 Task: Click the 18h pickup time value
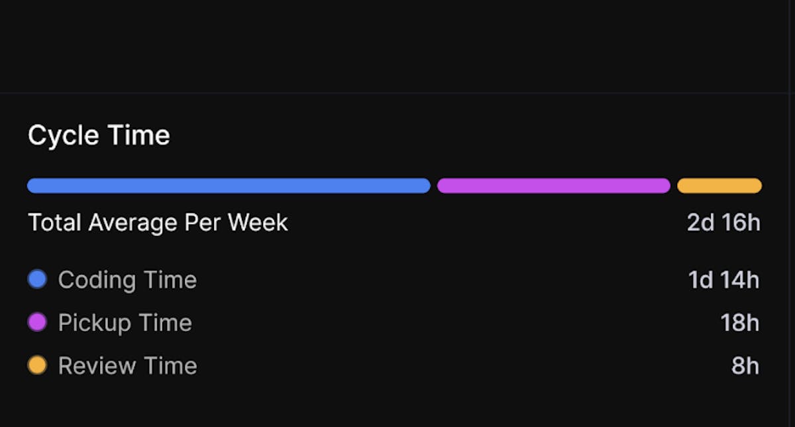[x=739, y=323]
